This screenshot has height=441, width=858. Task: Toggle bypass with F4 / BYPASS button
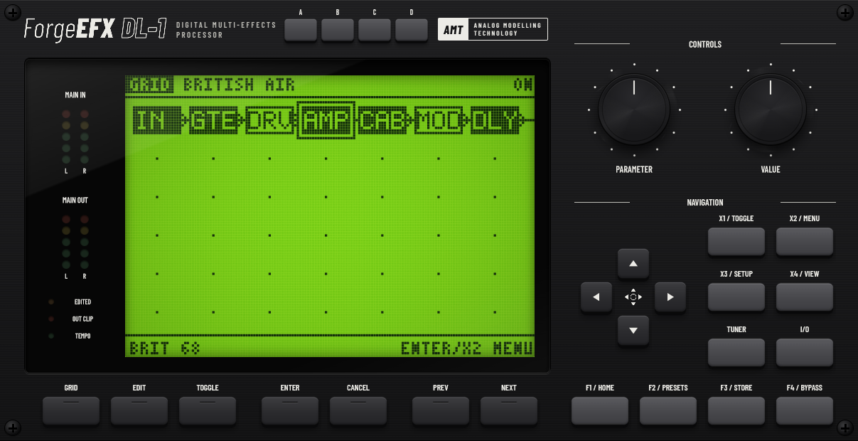coord(805,410)
